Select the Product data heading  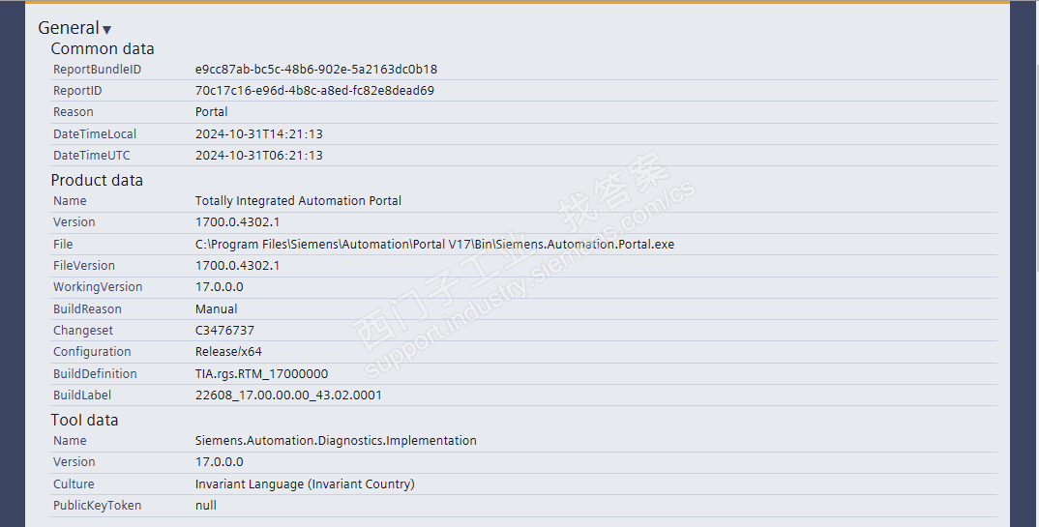pos(97,180)
